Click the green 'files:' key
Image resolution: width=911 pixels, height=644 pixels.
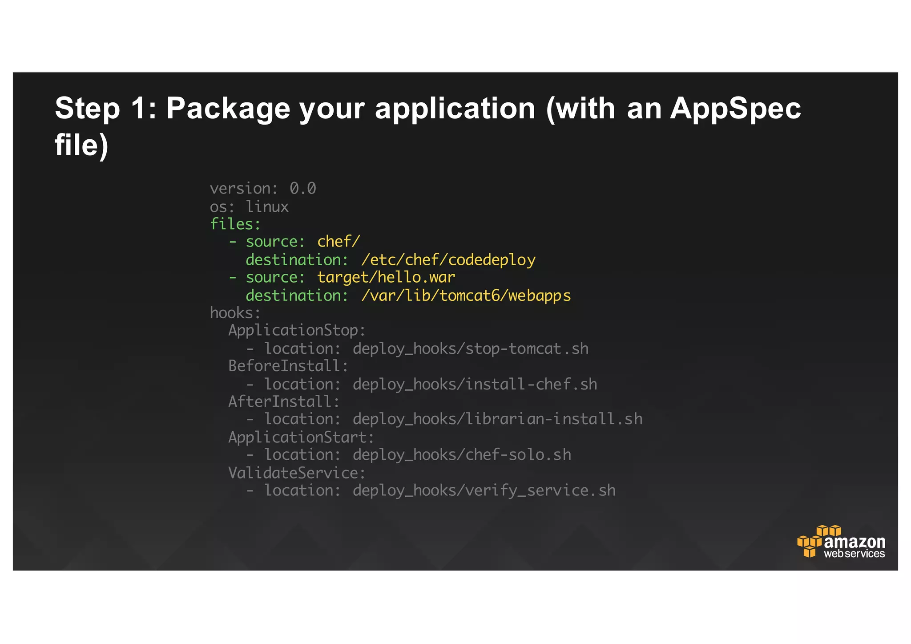[235, 224]
